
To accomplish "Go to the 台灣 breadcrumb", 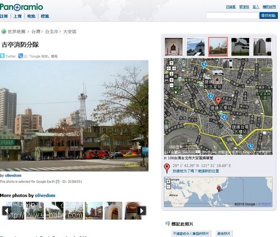I will 36,31.
